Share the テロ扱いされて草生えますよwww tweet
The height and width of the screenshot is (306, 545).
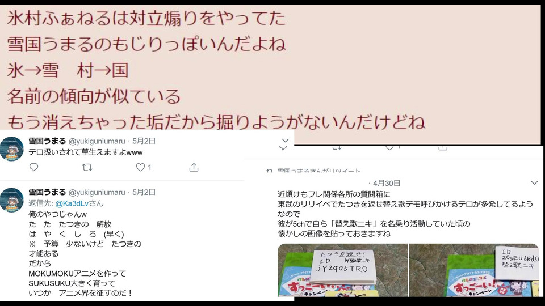coord(194,168)
